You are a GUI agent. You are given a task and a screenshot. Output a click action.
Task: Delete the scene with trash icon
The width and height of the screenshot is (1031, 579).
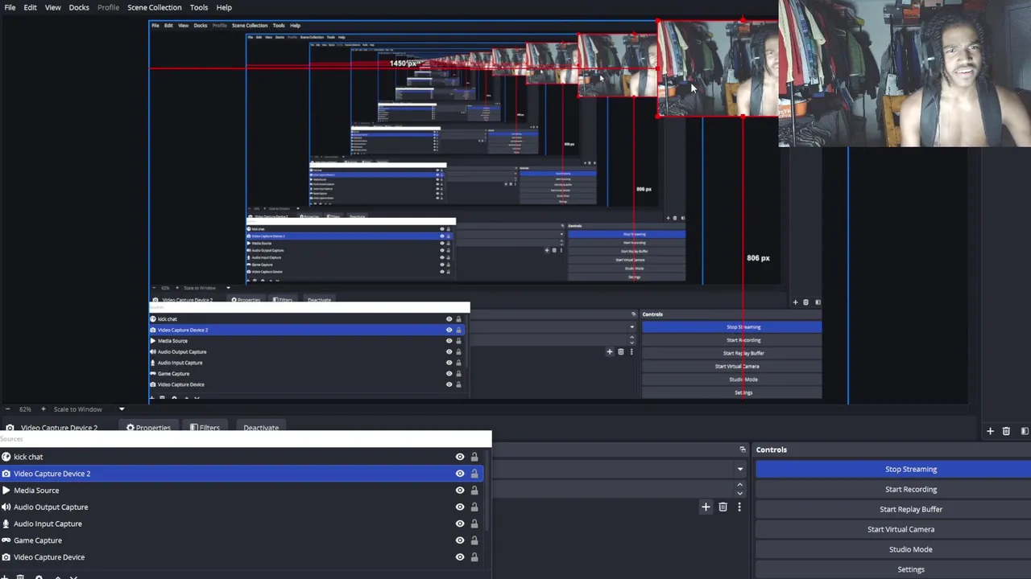click(1006, 431)
